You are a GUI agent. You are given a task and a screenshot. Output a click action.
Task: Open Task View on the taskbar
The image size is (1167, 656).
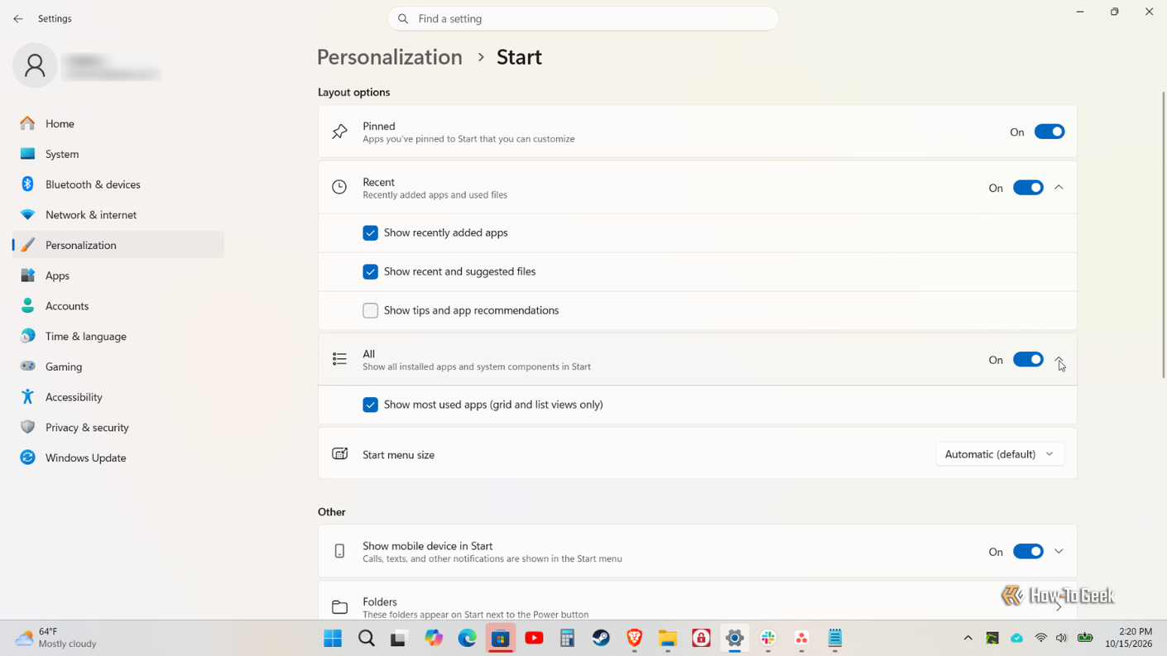click(x=399, y=638)
